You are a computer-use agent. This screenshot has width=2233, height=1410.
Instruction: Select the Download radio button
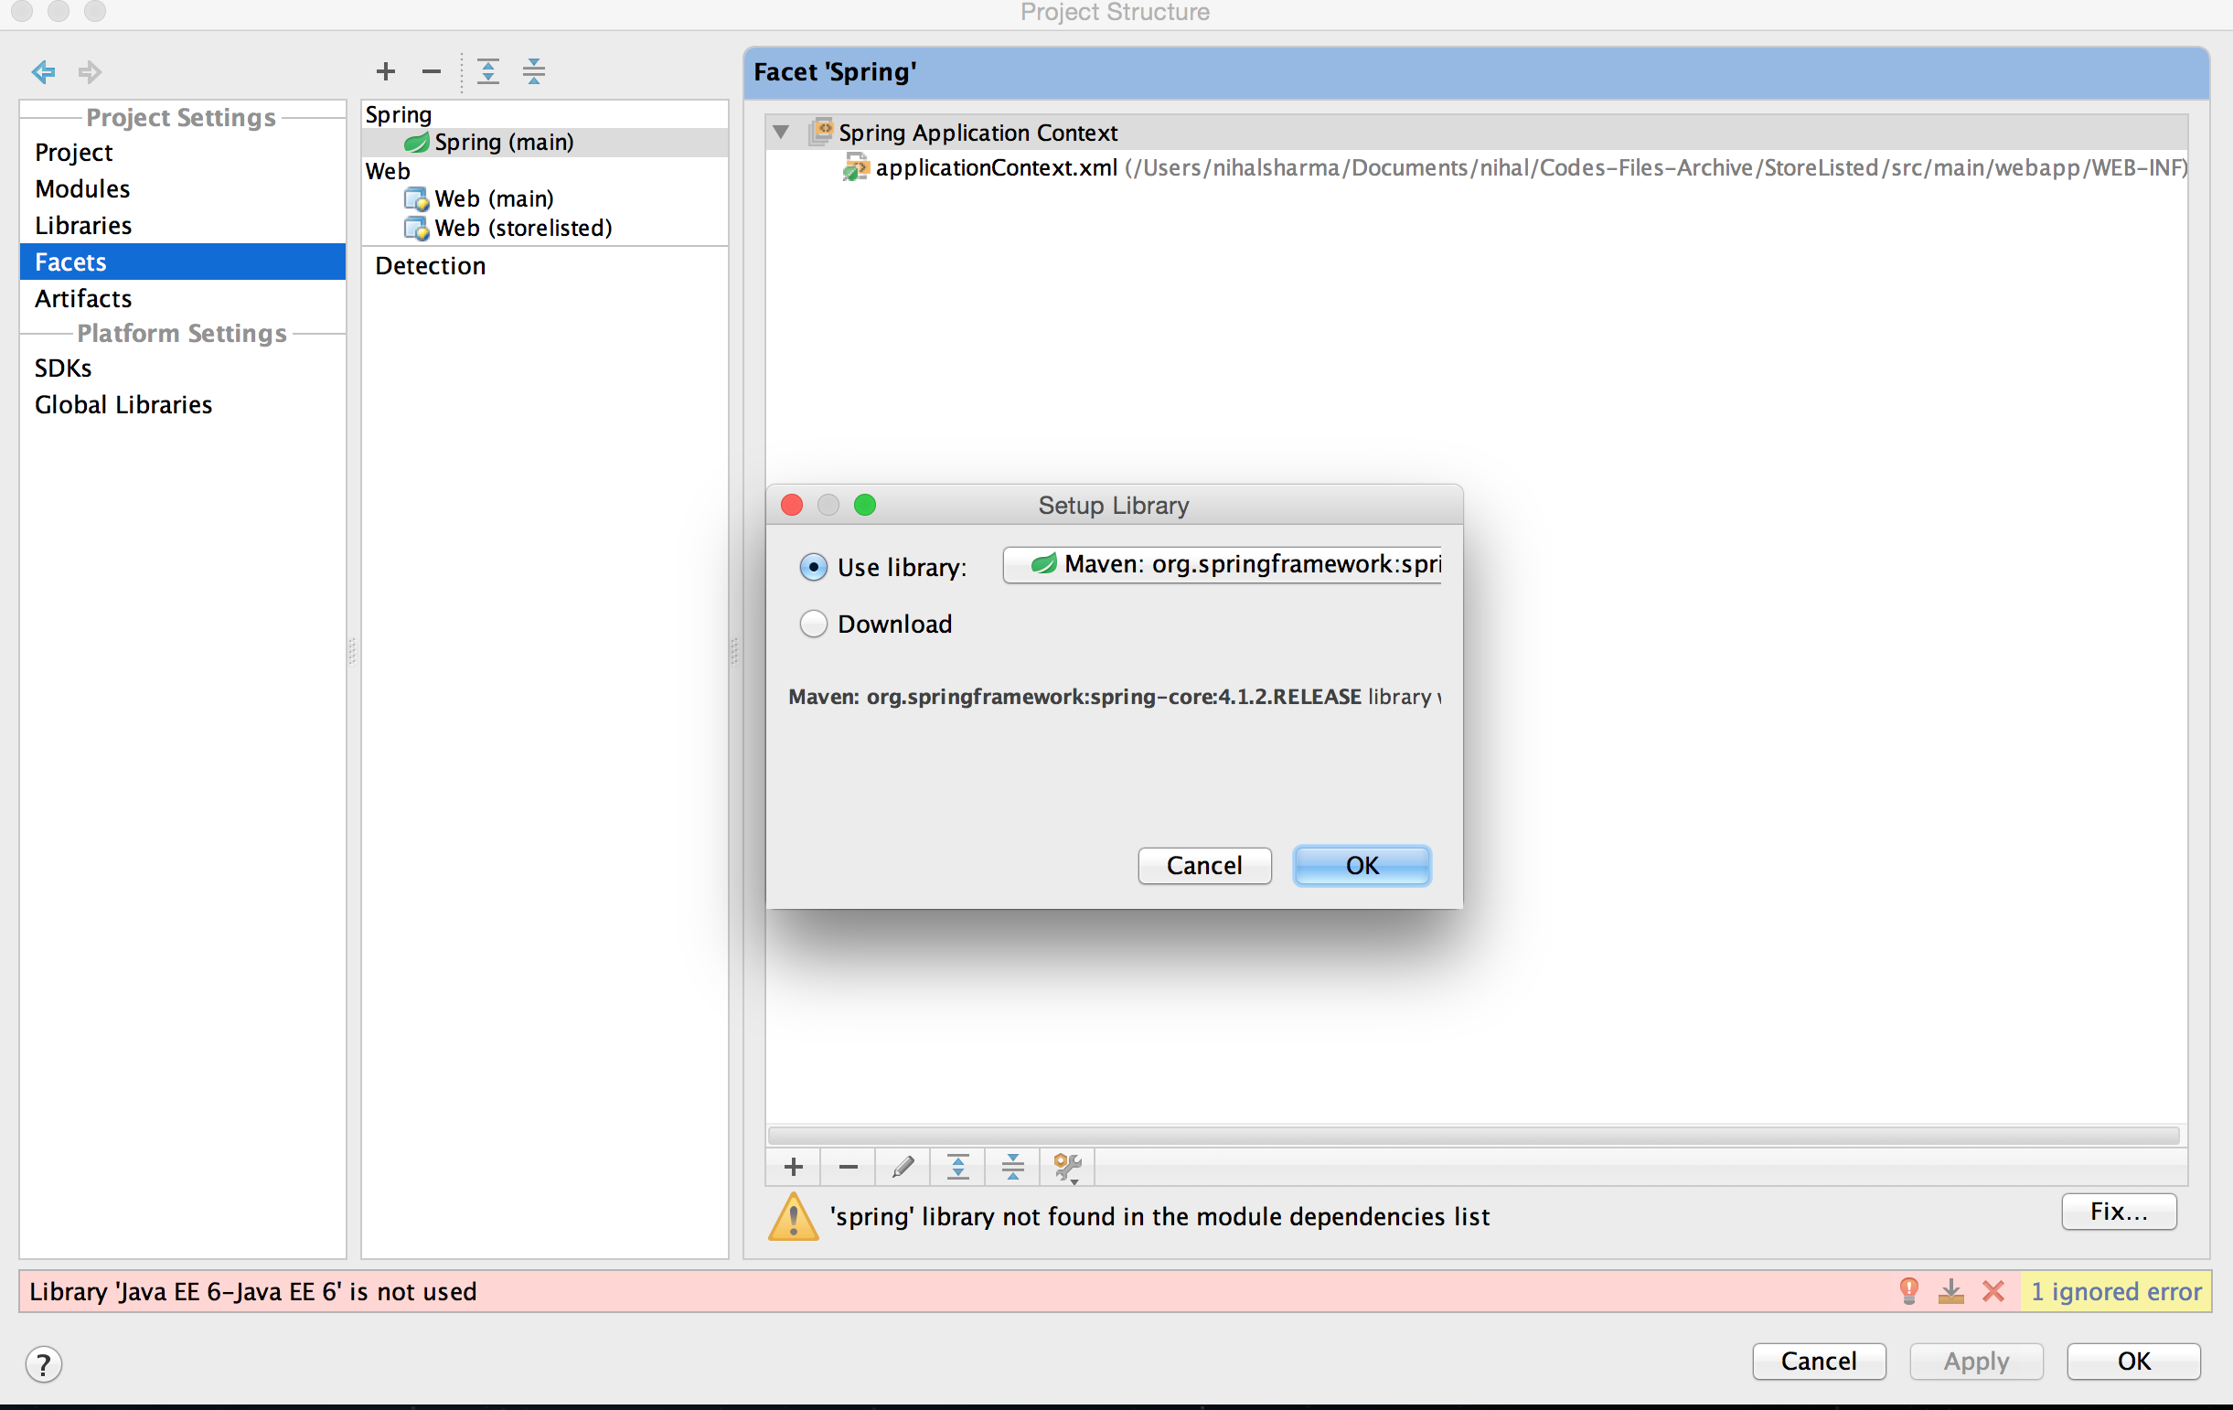coord(813,624)
